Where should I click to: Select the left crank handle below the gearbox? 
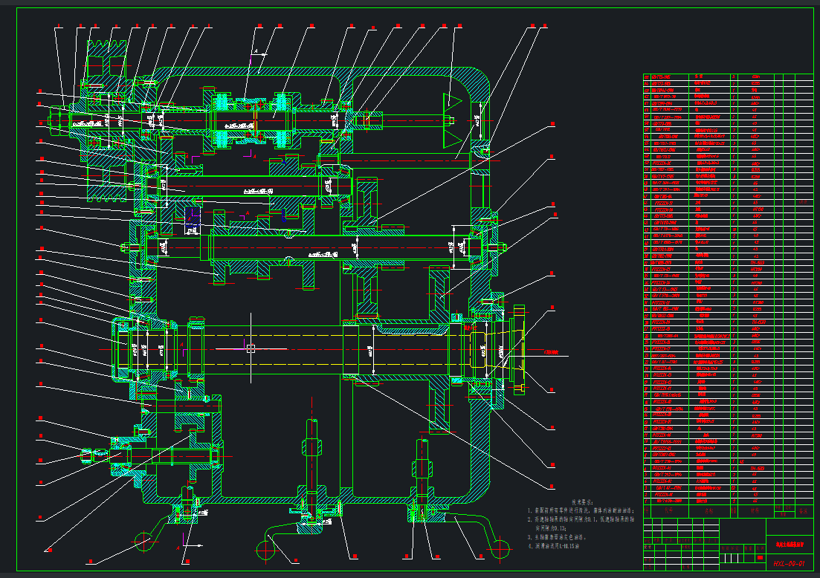point(155,530)
